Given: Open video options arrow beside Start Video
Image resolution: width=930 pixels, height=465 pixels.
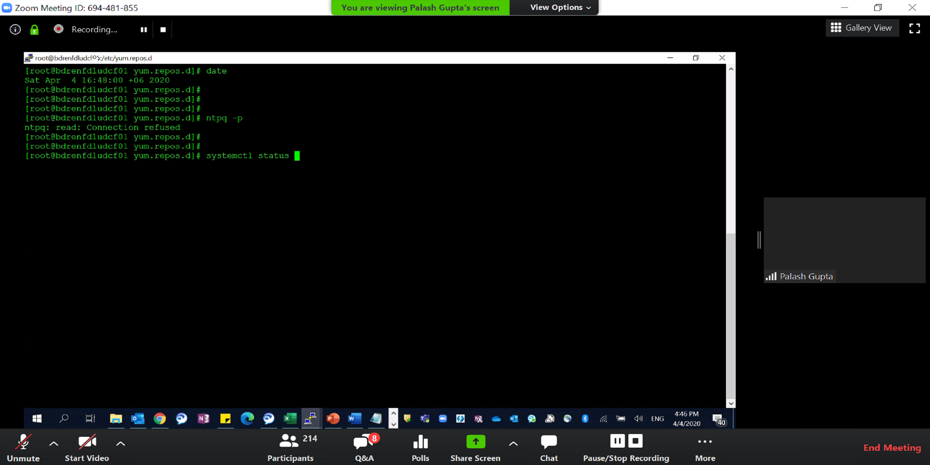Looking at the screenshot, I should pos(121,444).
